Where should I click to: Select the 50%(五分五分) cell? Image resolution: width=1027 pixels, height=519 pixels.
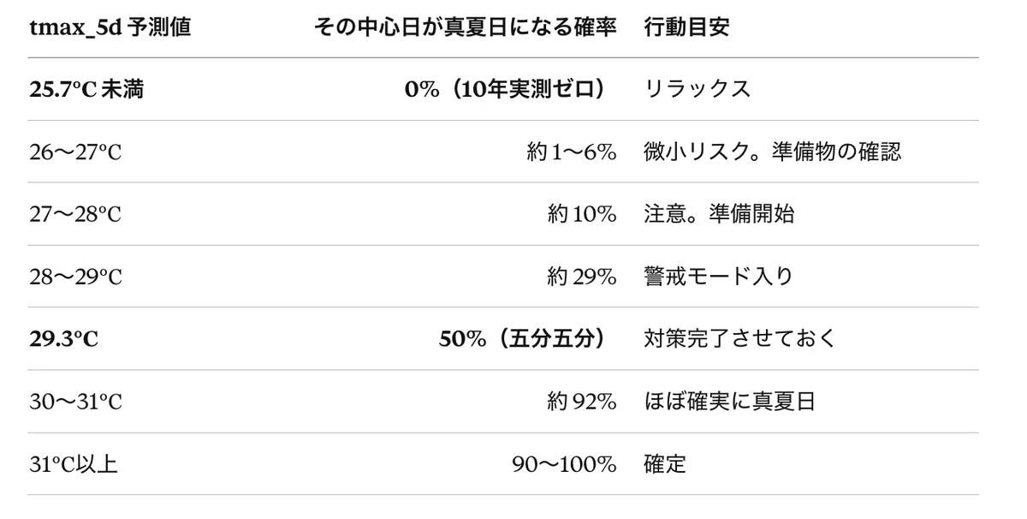tap(528, 339)
